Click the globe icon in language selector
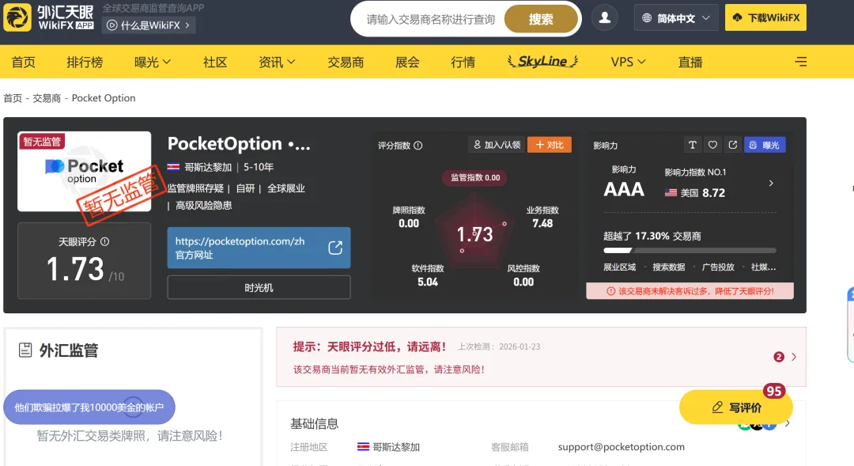 pyautogui.click(x=647, y=18)
